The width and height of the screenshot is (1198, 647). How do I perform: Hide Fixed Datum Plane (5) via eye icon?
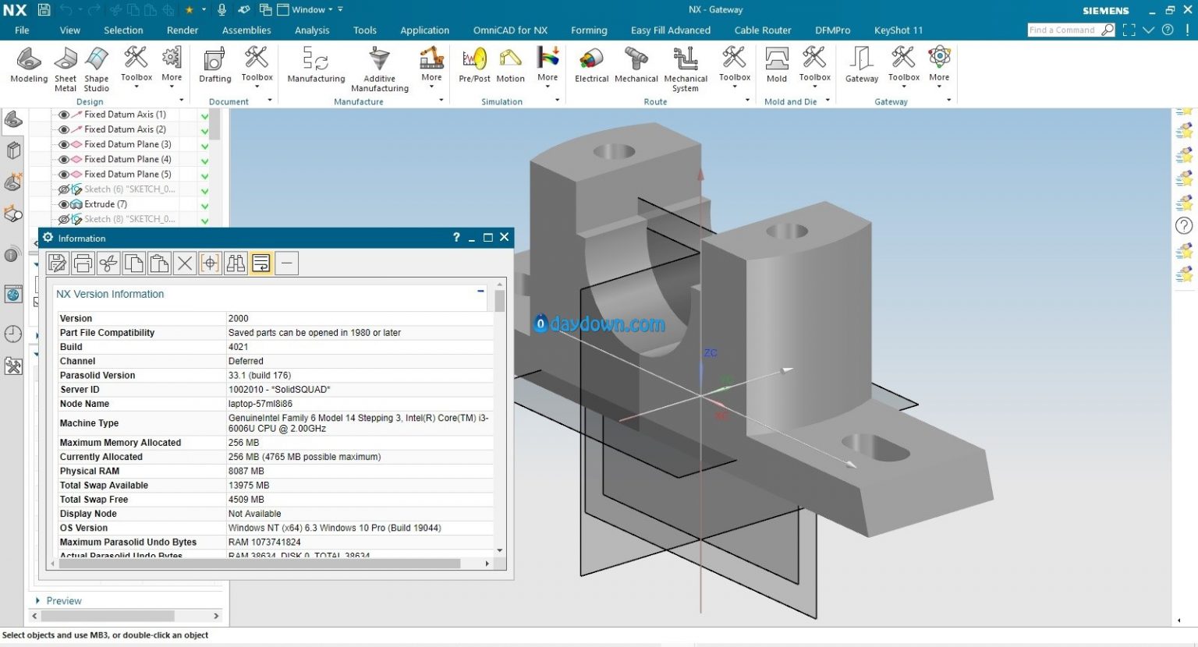pyautogui.click(x=64, y=175)
